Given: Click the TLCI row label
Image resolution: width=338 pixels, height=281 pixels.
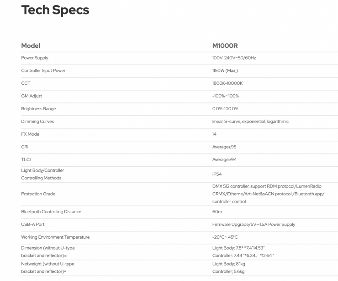Looking at the screenshot, I should 26,159.
